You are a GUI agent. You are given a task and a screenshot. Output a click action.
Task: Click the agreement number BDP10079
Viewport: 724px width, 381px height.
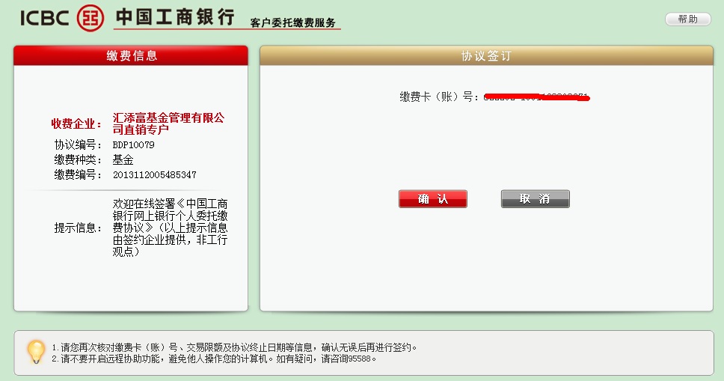[x=133, y=144]
